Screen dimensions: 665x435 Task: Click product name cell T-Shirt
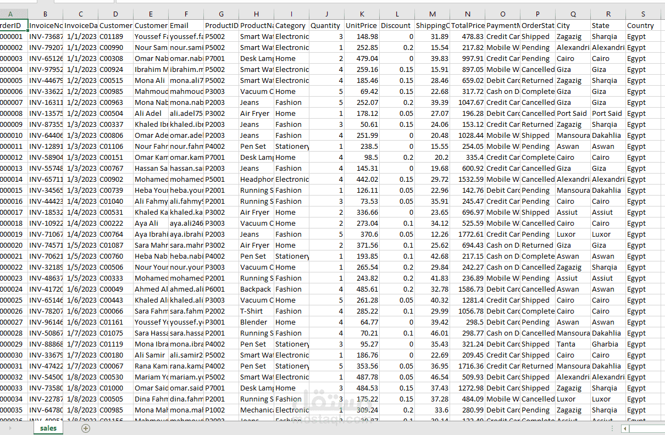[x=256, y=311]
